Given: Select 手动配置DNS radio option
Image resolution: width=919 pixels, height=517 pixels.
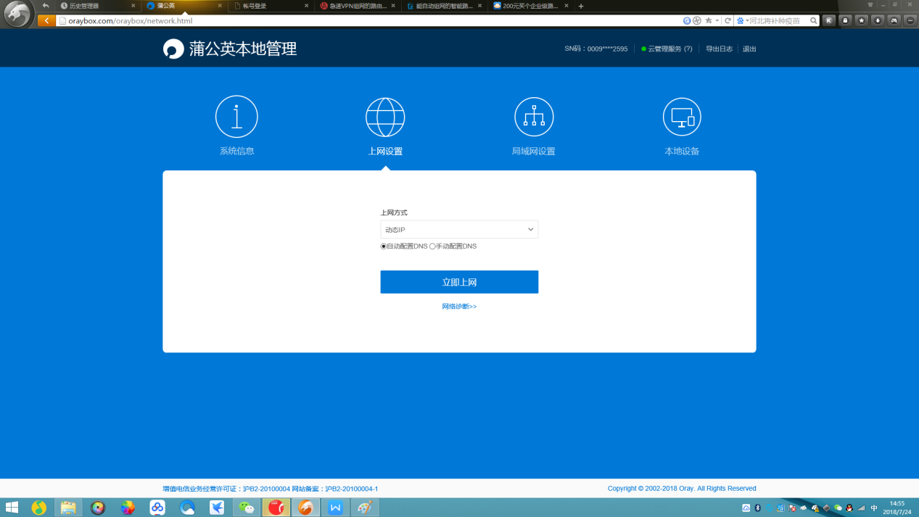Looking at the screenshot, I should click(x=432, y=247).
